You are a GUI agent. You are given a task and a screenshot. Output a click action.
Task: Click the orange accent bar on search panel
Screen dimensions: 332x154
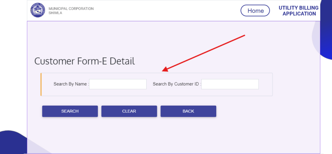41,85
